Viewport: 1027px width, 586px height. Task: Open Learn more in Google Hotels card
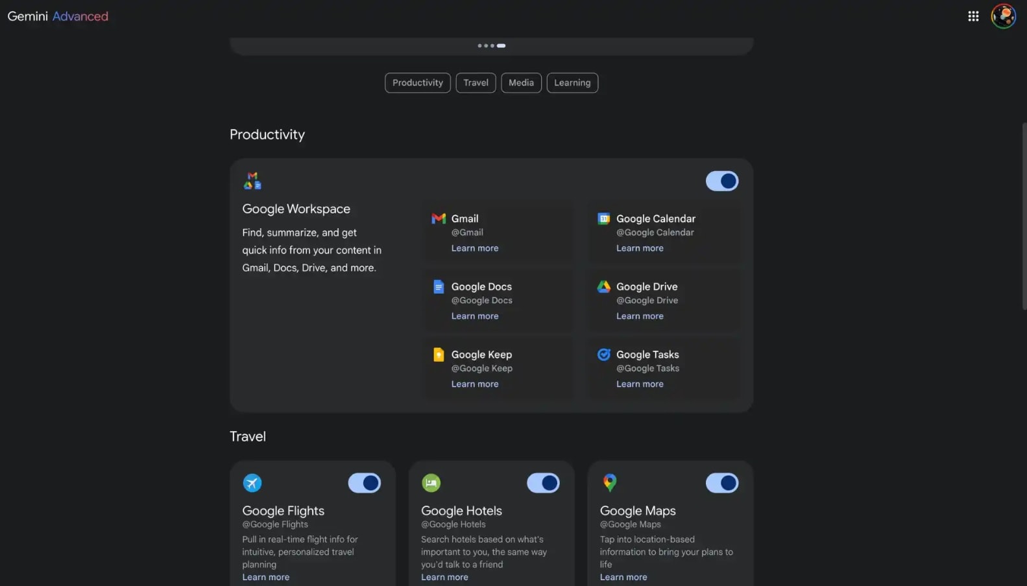pyautogui.click(x=444, y=578)
